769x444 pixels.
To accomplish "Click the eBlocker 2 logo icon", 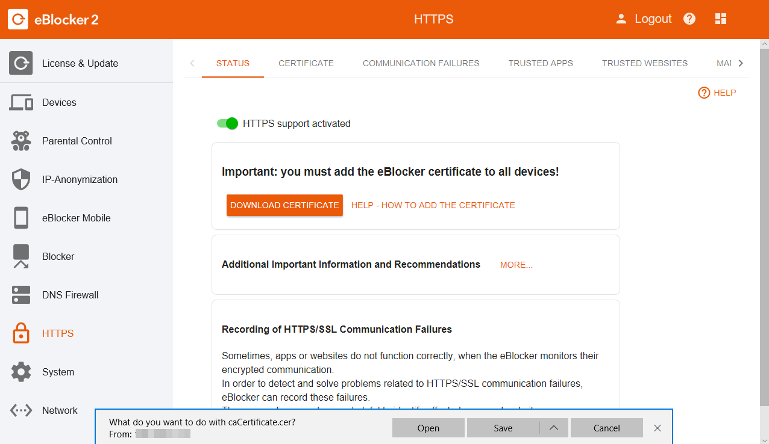I will point(18,19).
